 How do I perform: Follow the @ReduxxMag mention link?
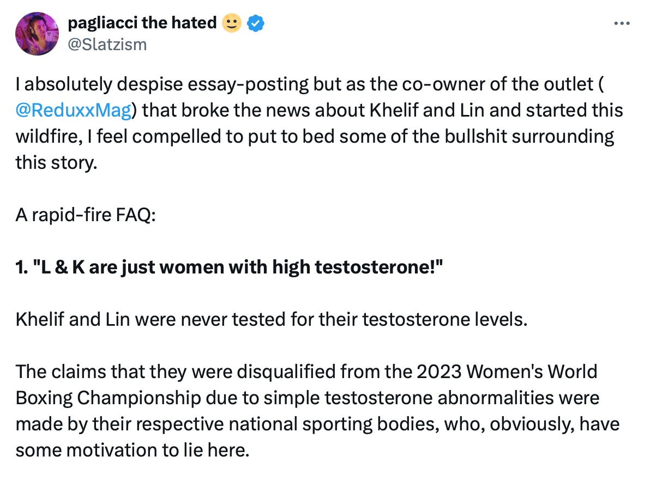click(x=74, y=111)
